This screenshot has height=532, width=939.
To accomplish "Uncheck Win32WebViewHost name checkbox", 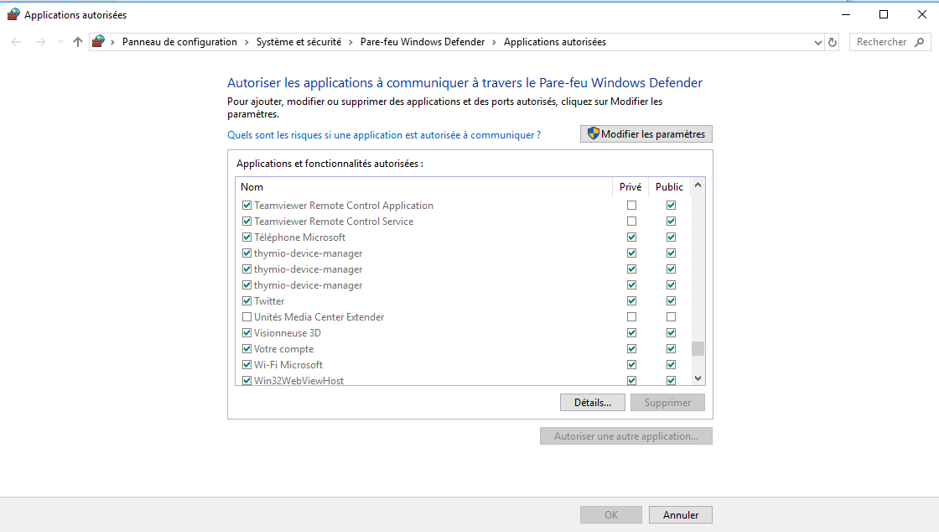I will pos(246,380).
